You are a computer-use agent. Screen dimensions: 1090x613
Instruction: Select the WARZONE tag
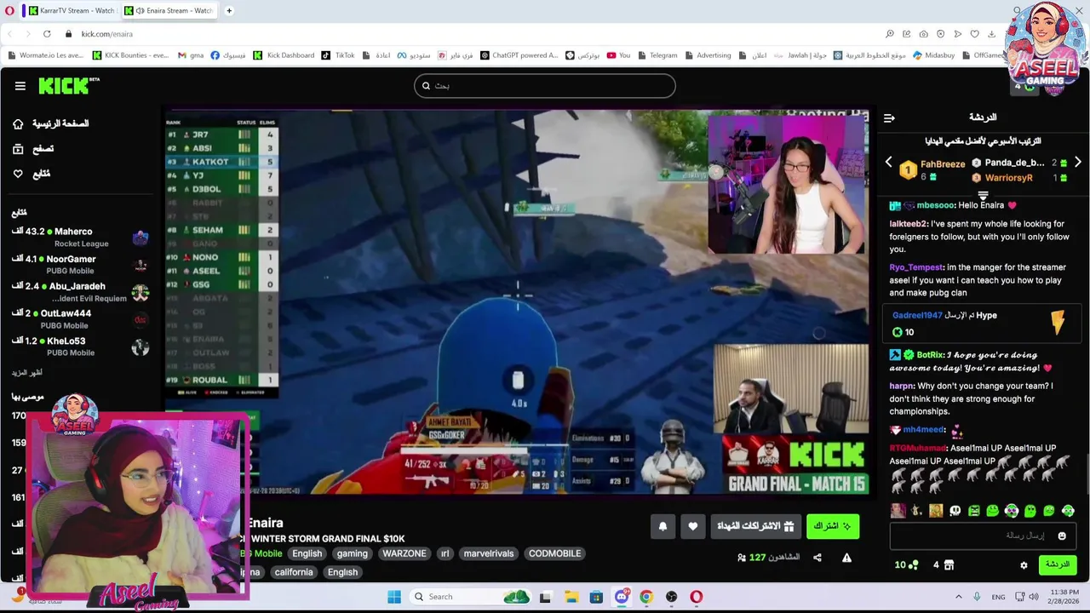coord(404,553)
